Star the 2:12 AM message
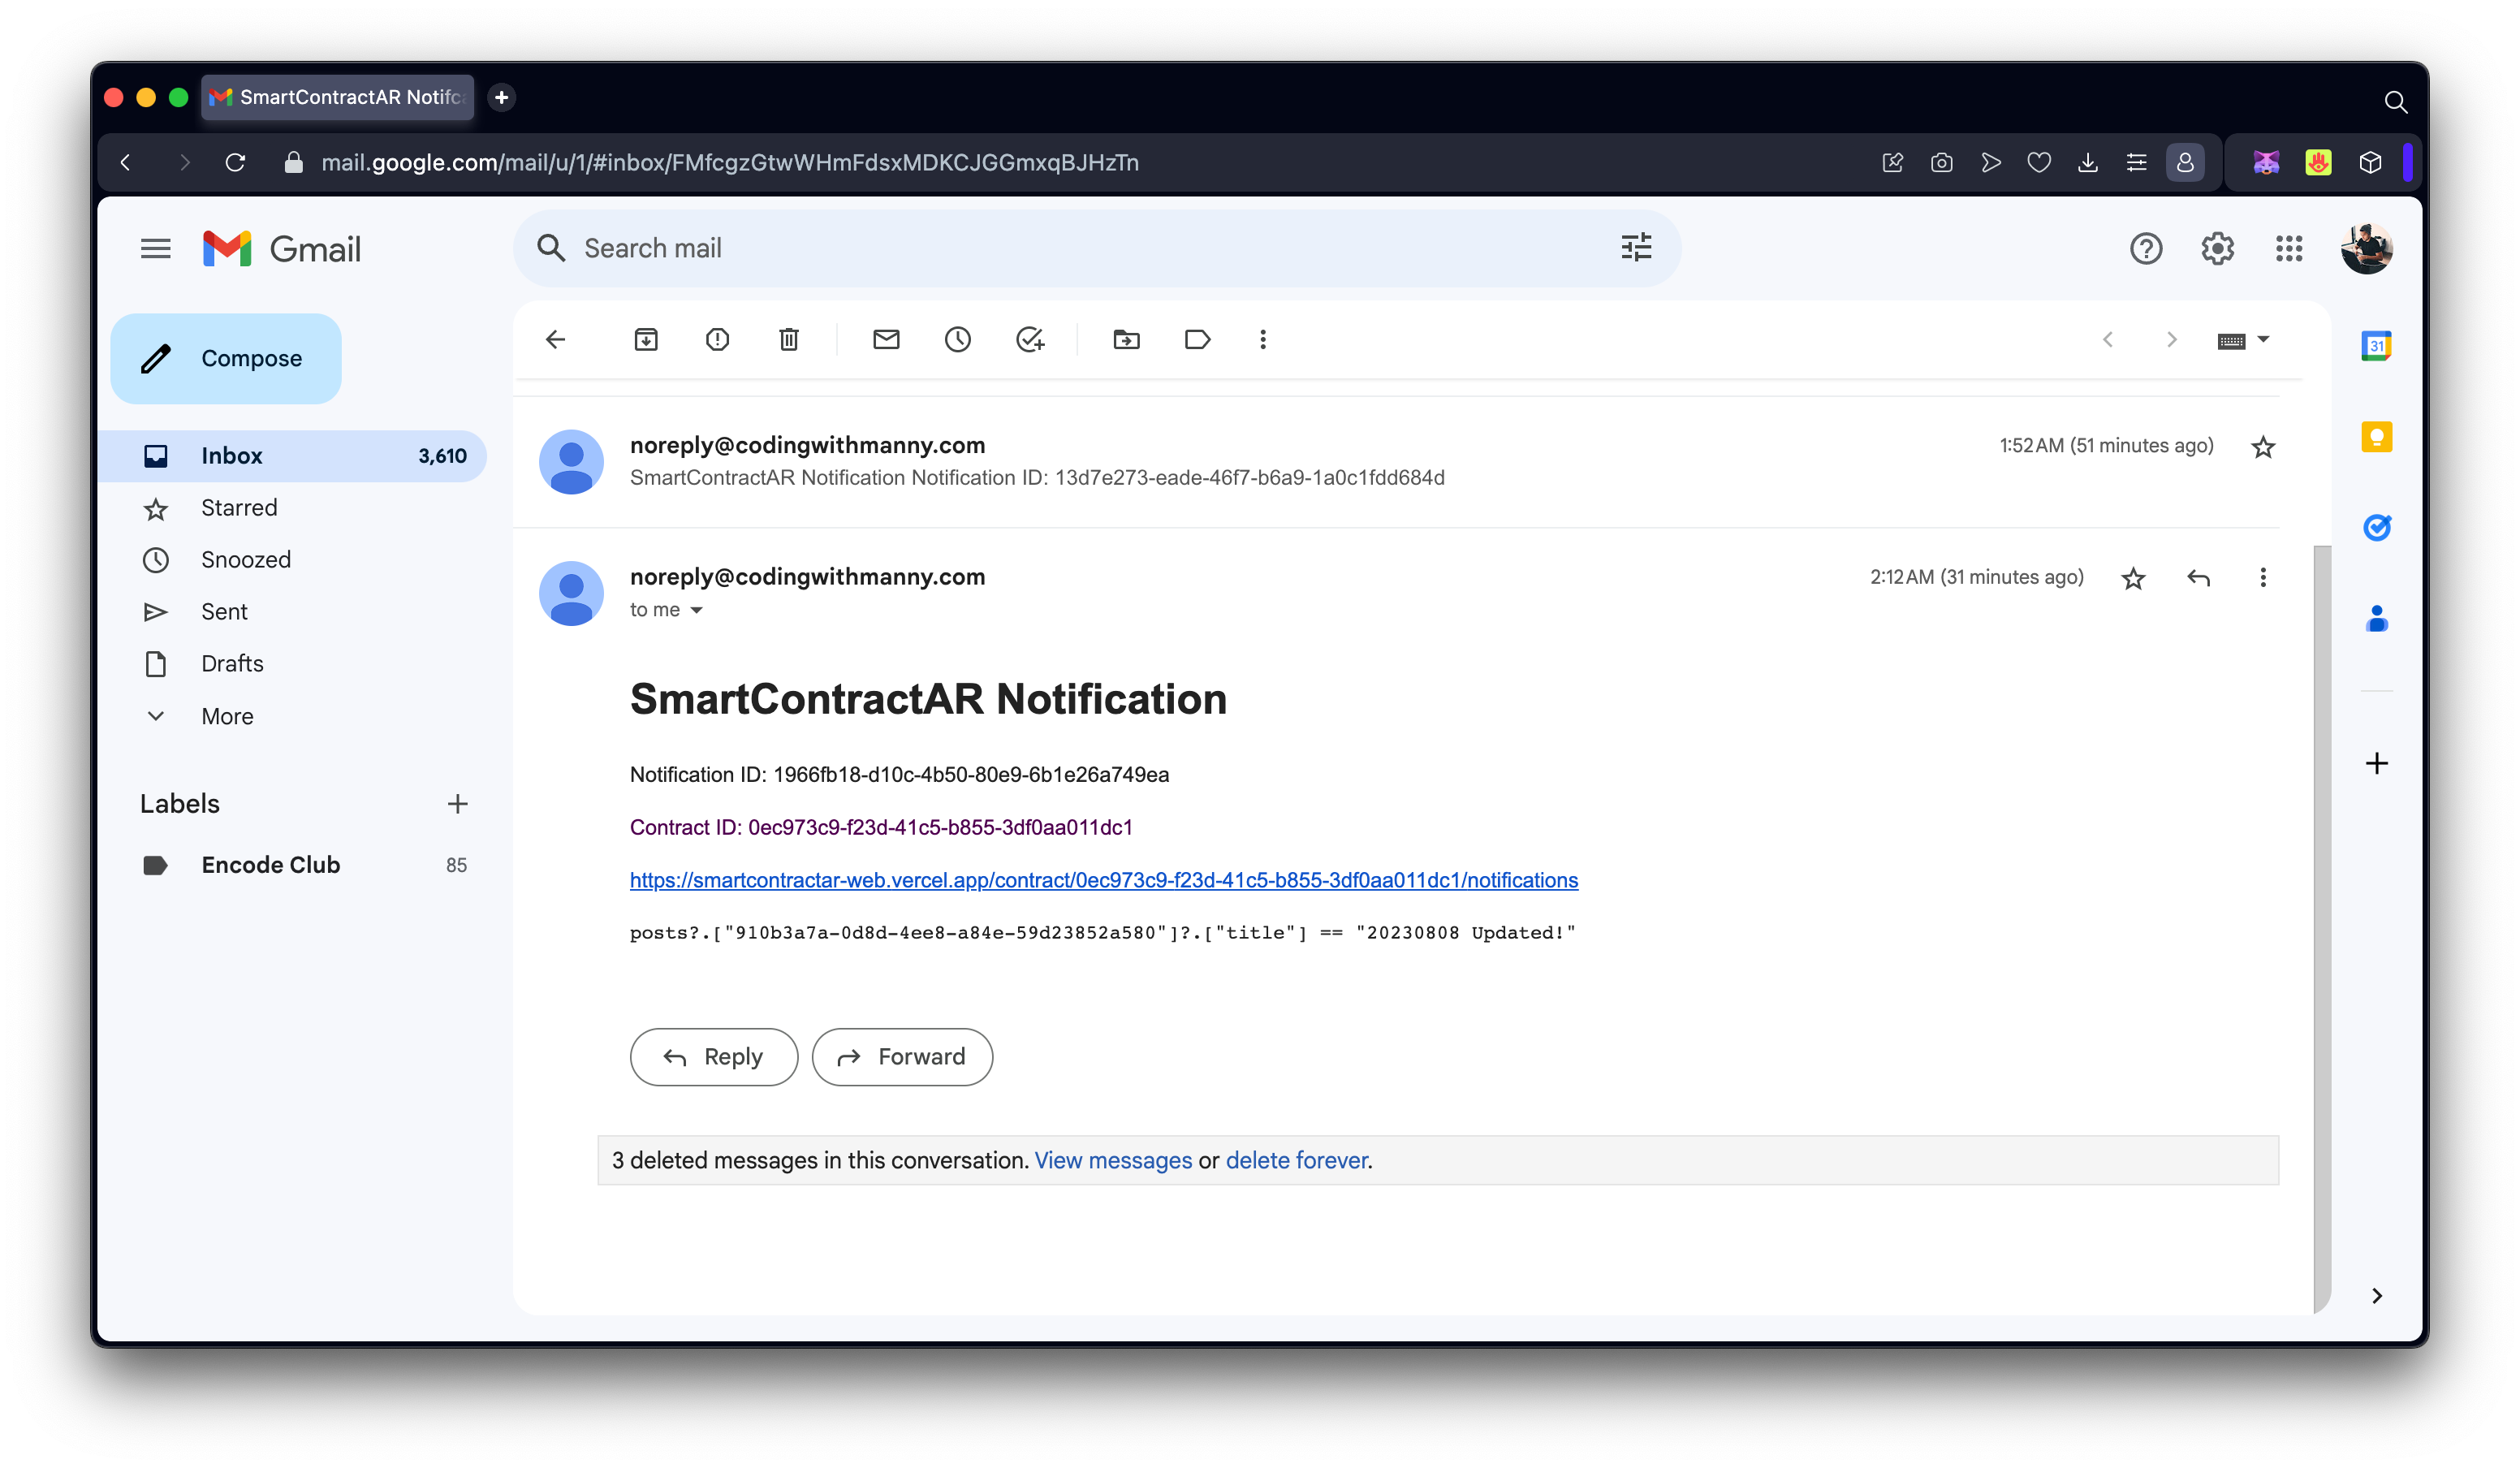 (2133, 578)
